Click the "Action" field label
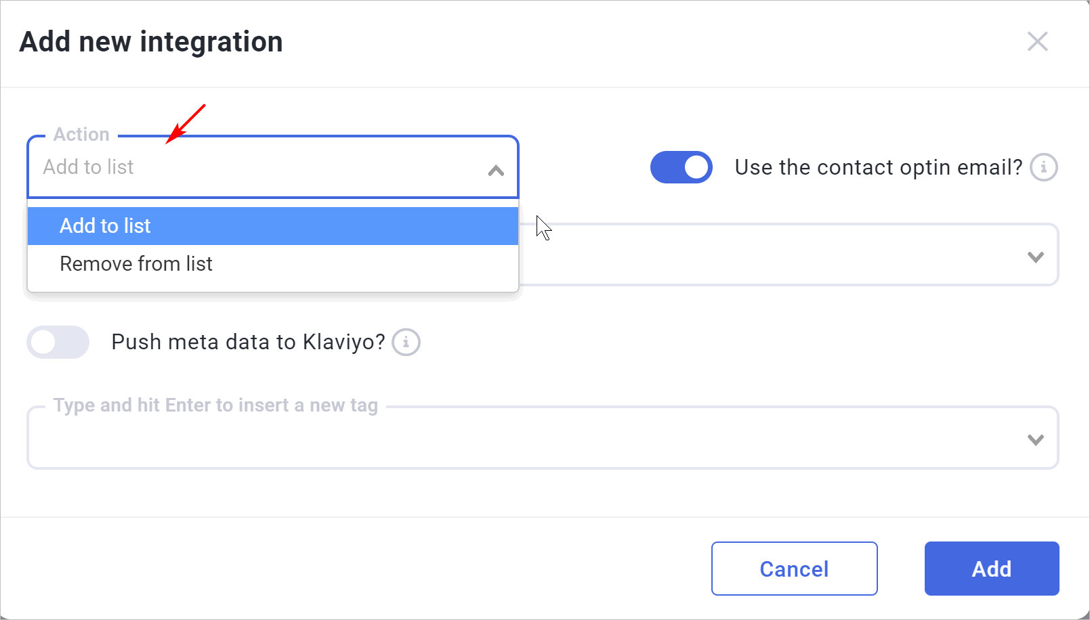 (81, 135)
